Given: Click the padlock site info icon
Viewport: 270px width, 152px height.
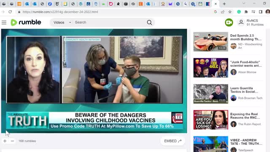Looking at the screenshot, I should point(19,12).
